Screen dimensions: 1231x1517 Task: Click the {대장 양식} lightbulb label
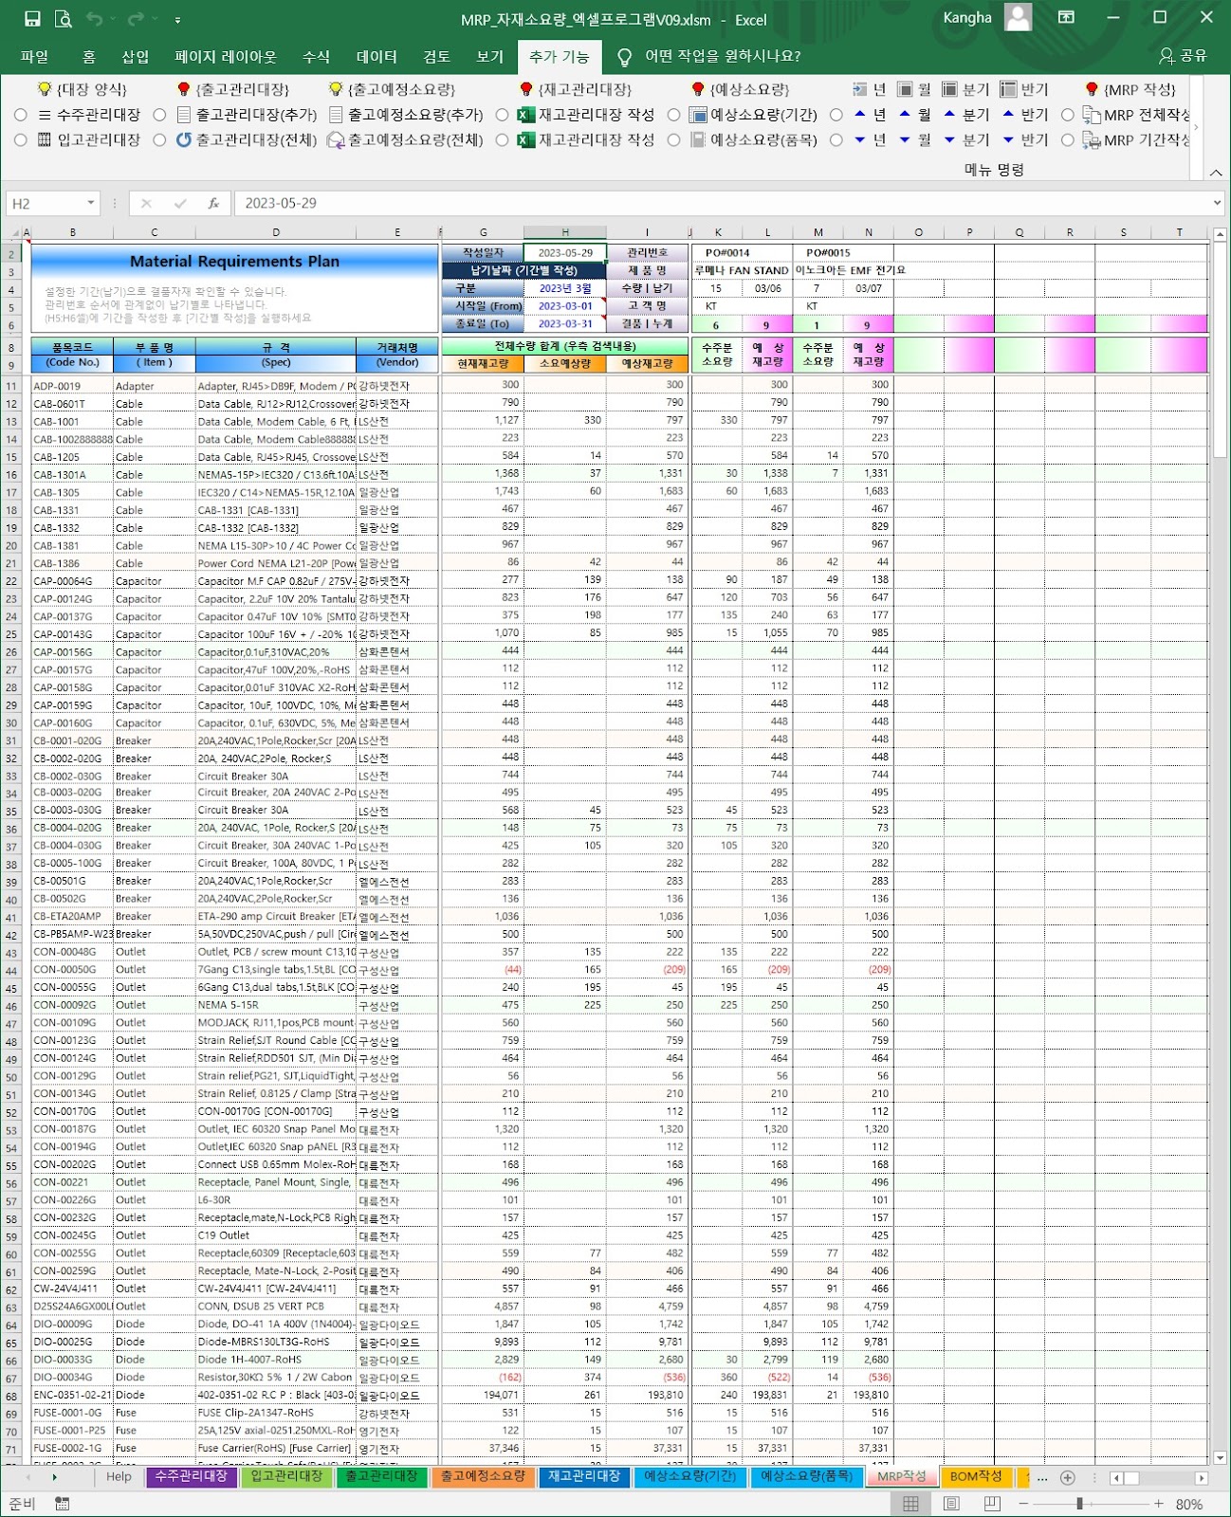coord(83,89)
